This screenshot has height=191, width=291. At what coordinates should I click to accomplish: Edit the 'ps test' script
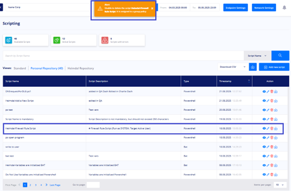pos(268,110)
